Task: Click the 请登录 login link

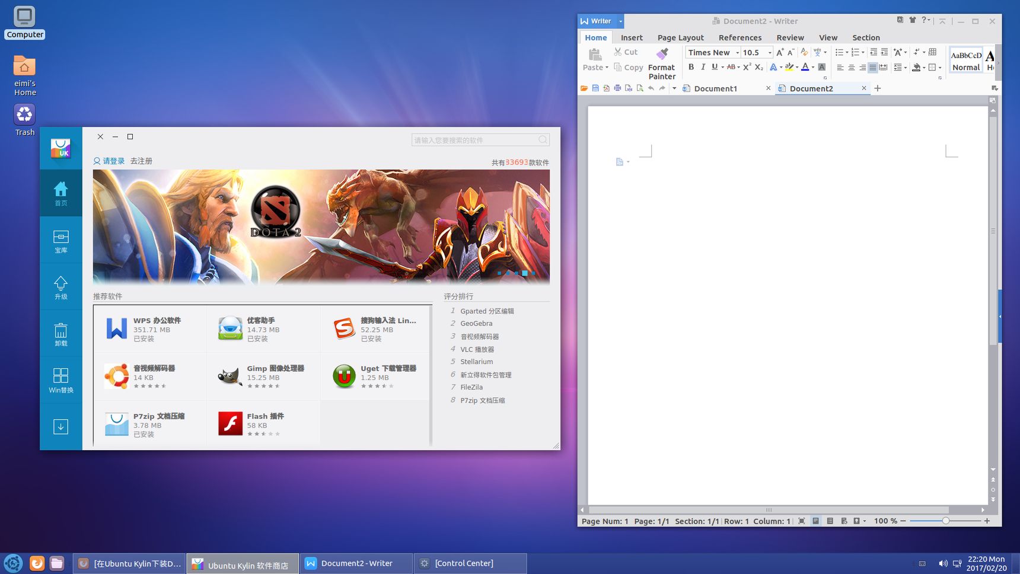Action: click(x=109, y=161)
